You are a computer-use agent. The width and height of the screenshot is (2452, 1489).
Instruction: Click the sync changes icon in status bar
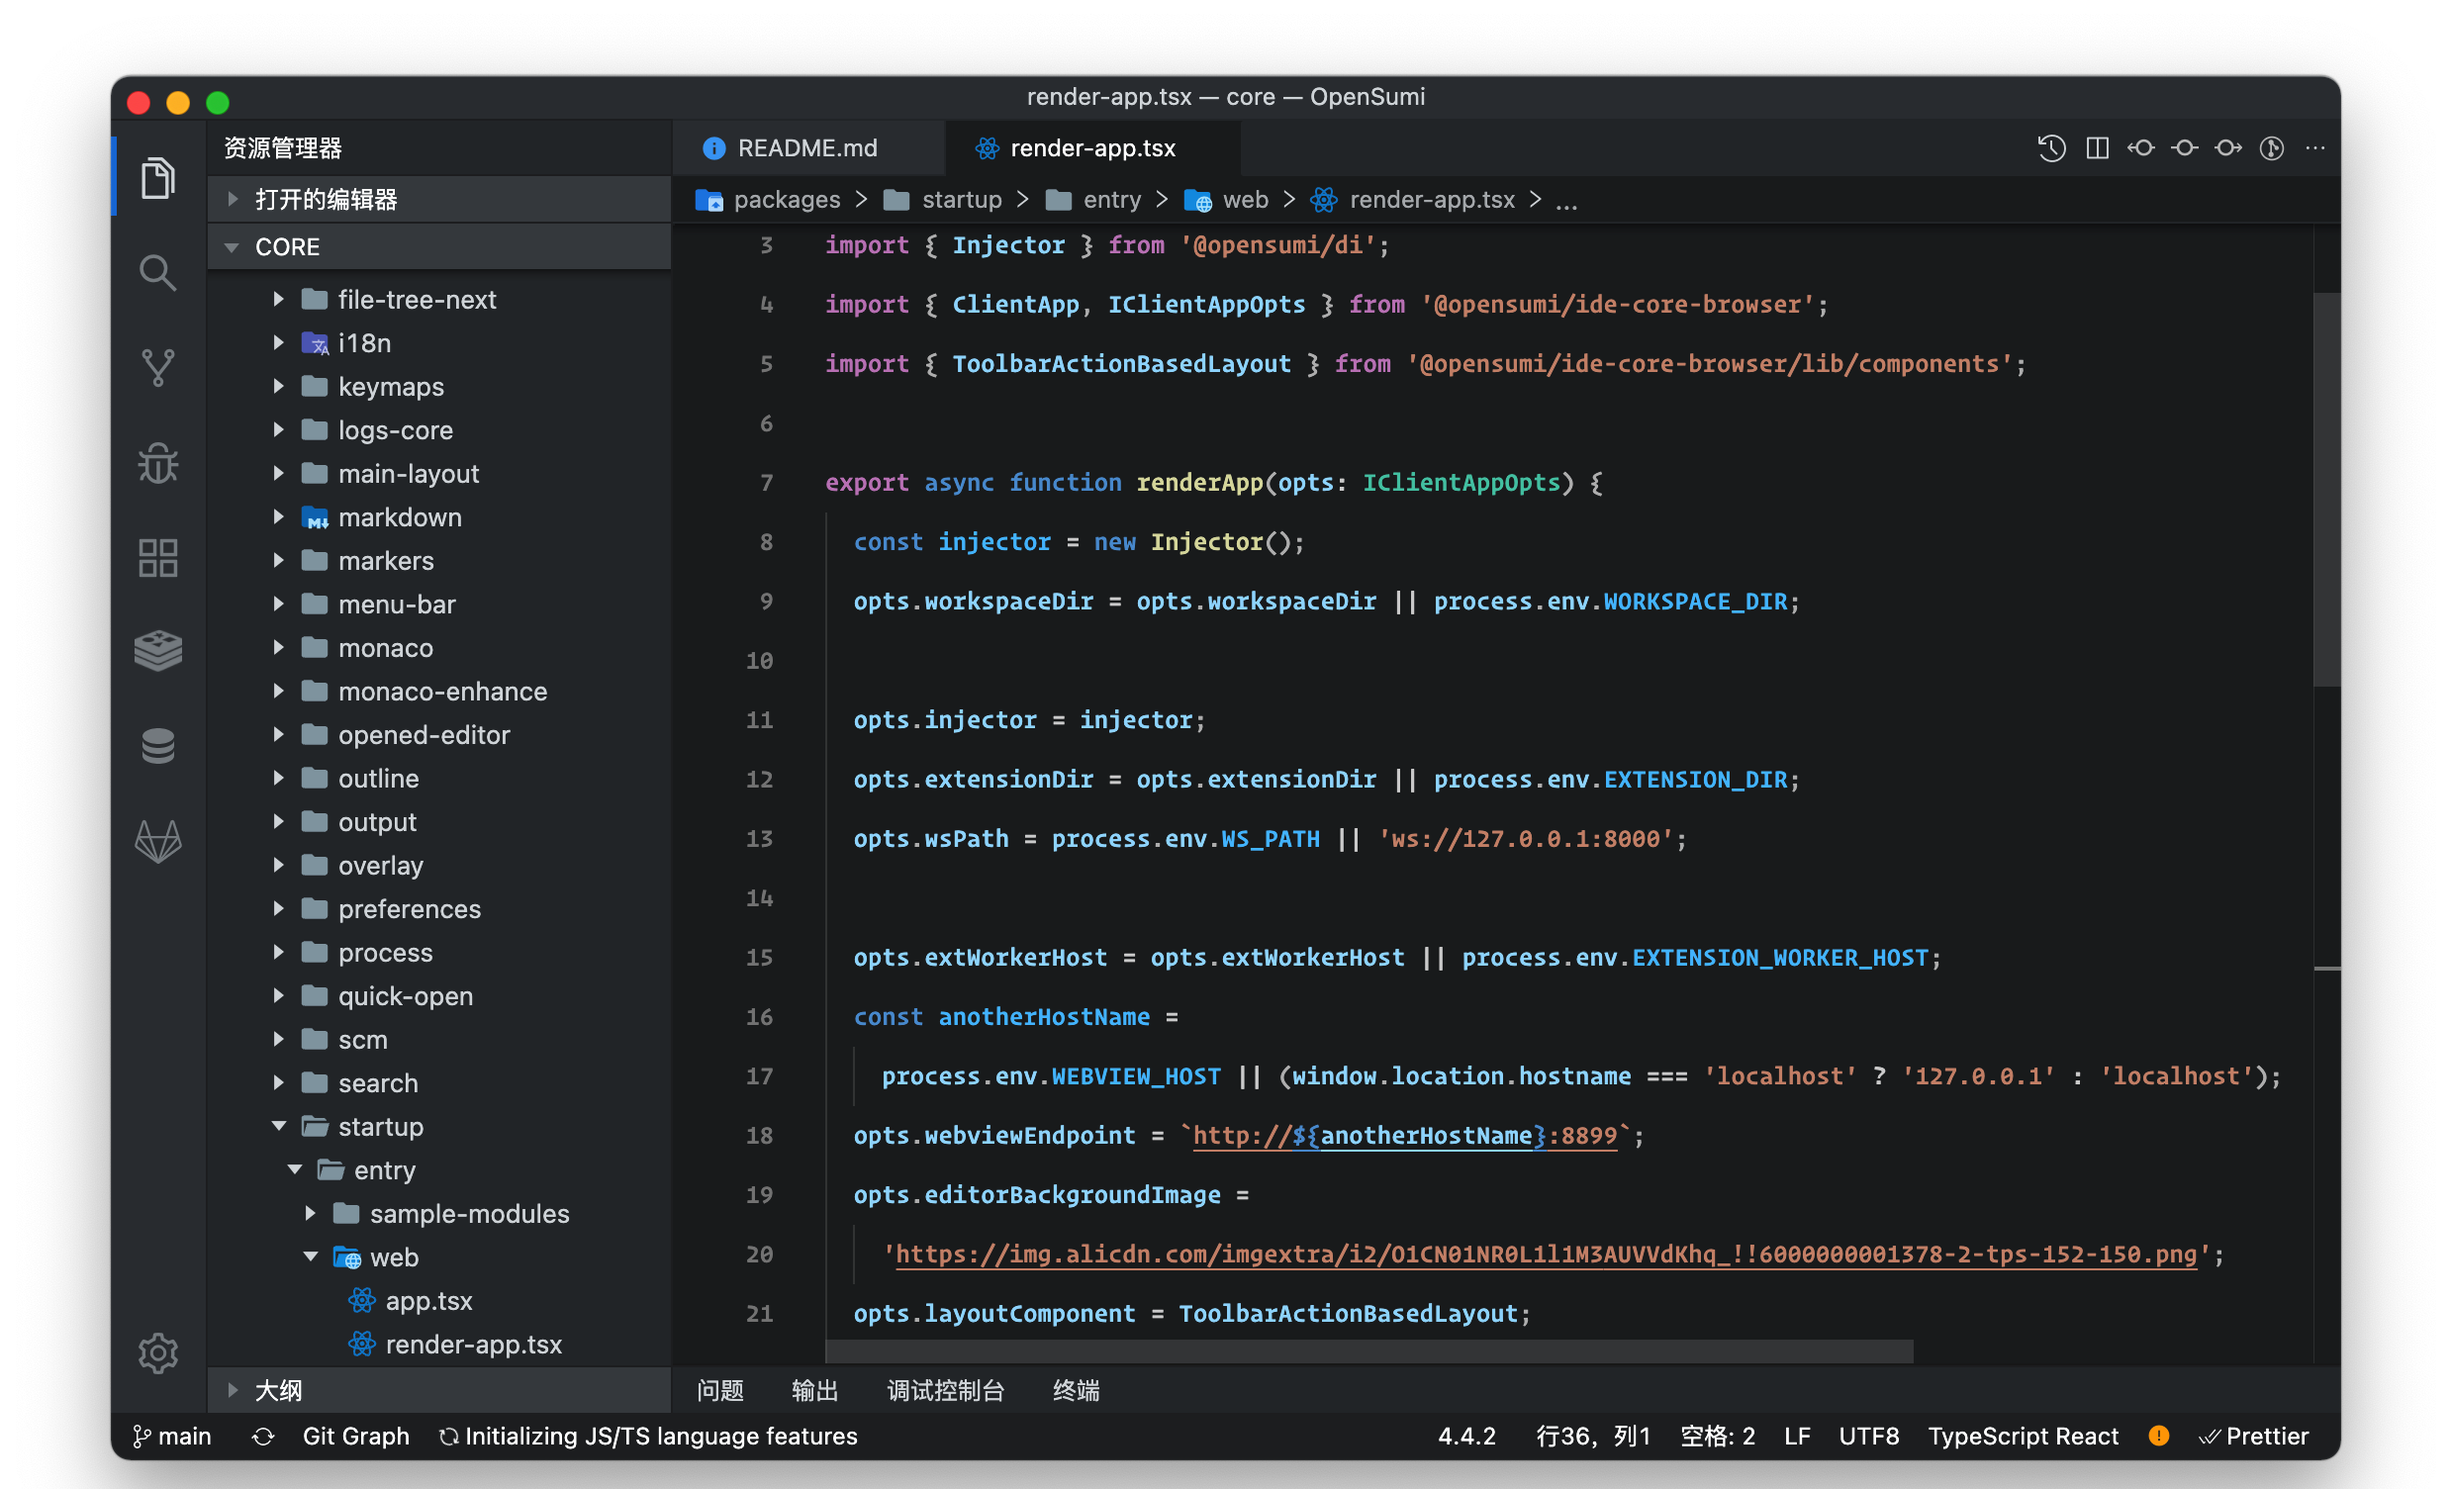pyautogui.click(x=263, y=1437)
